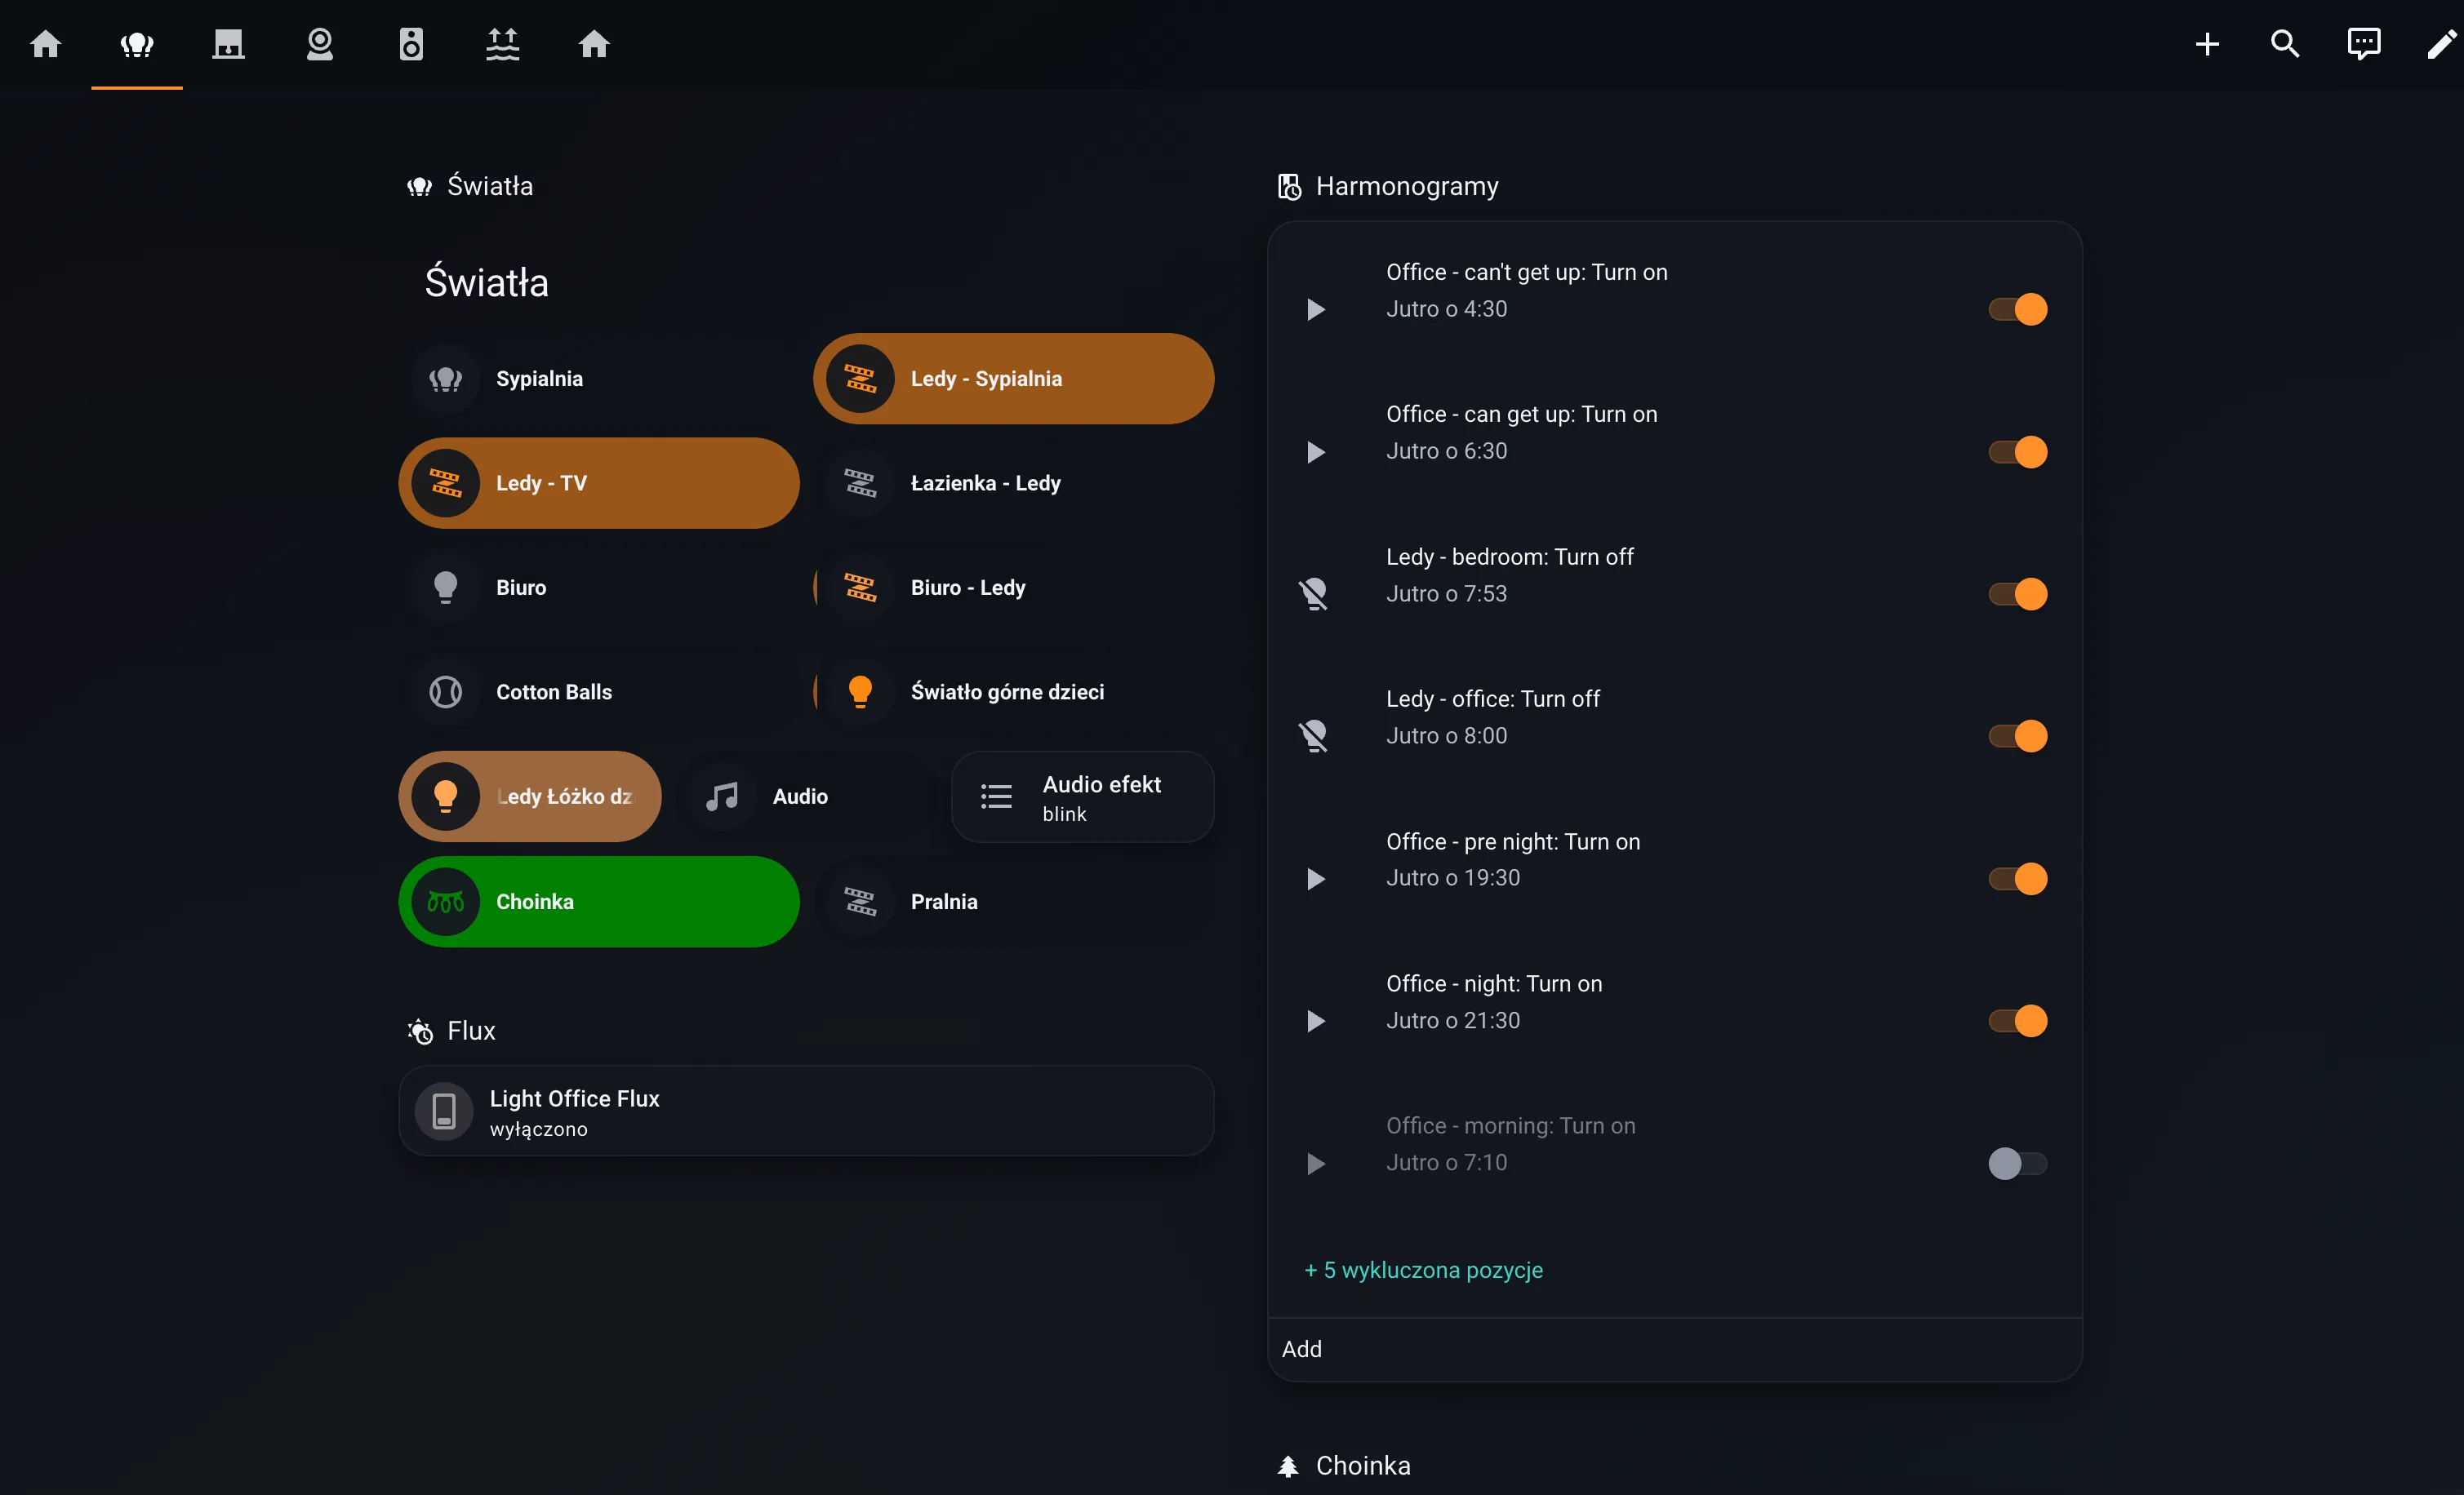Click the schedule icon beside Harmonogramy header

tap(1288, 186)
